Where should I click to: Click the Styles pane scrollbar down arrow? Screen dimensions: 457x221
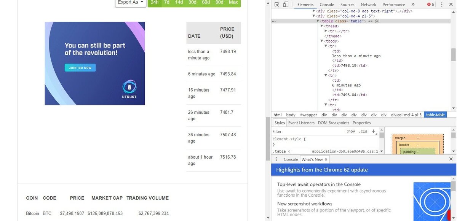coord(382,151)
